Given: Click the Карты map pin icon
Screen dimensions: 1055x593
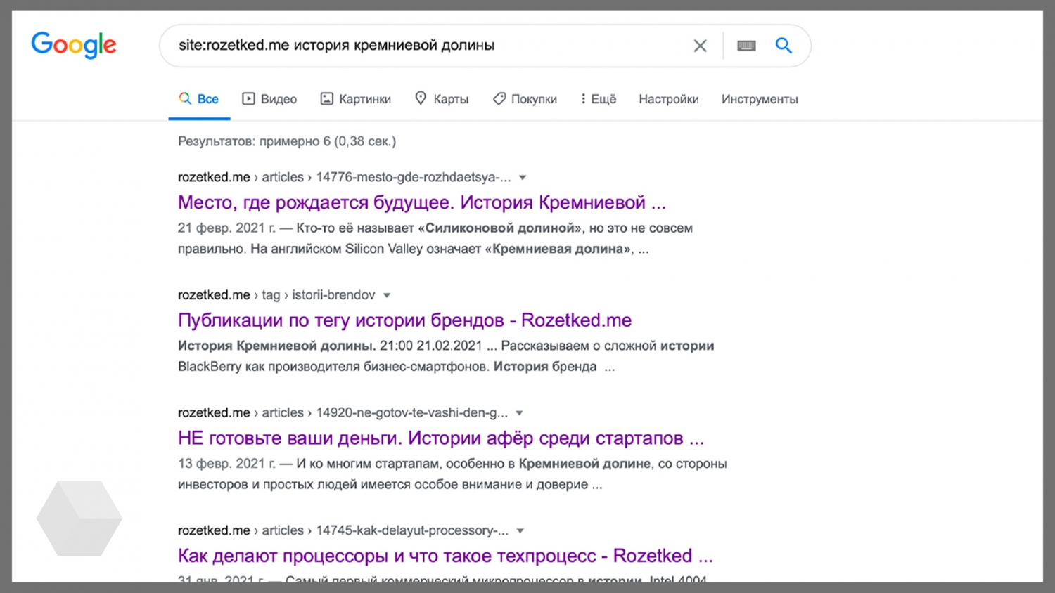Looking at the screenshot, I should 421,98.
